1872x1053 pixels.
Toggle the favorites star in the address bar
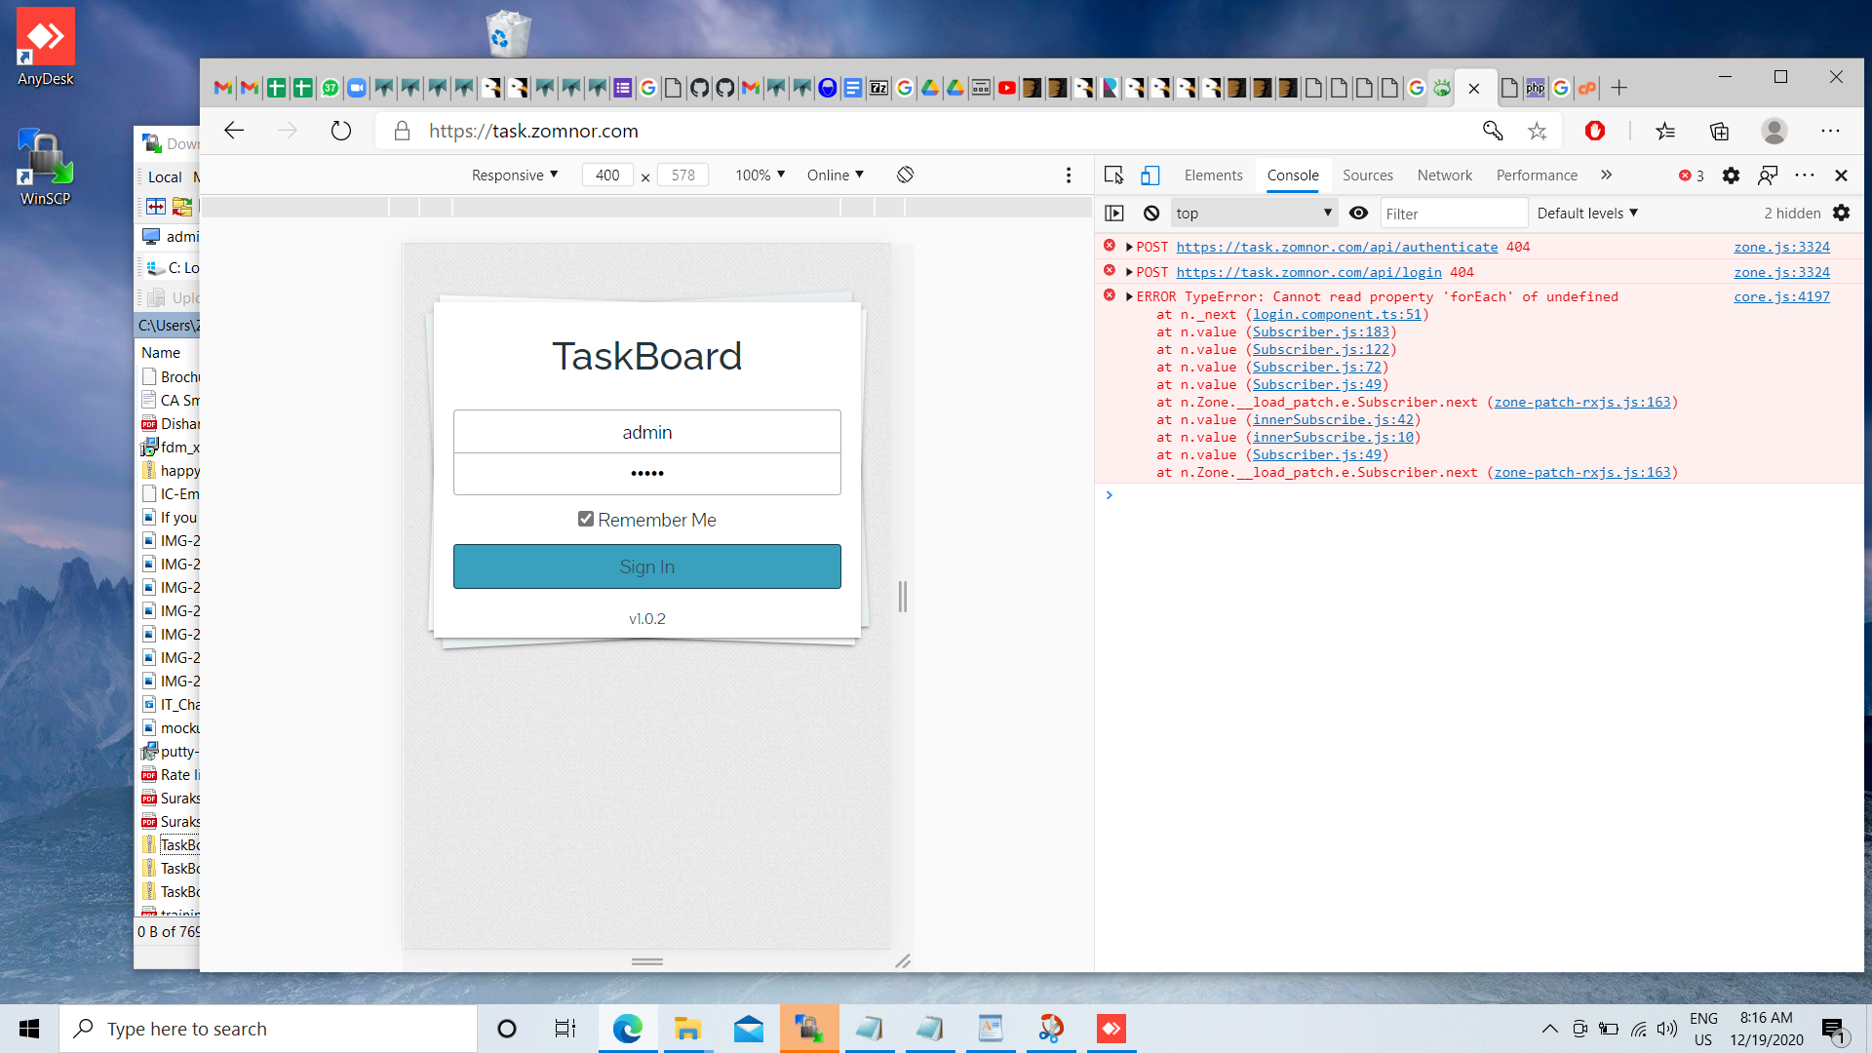click(x=1539, y=130)
